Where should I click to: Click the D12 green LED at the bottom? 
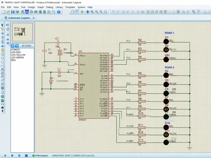tap(166, 142)
